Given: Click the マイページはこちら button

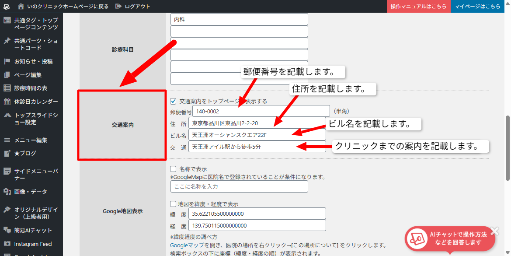Looking at the screenshot, I should 477,7.
